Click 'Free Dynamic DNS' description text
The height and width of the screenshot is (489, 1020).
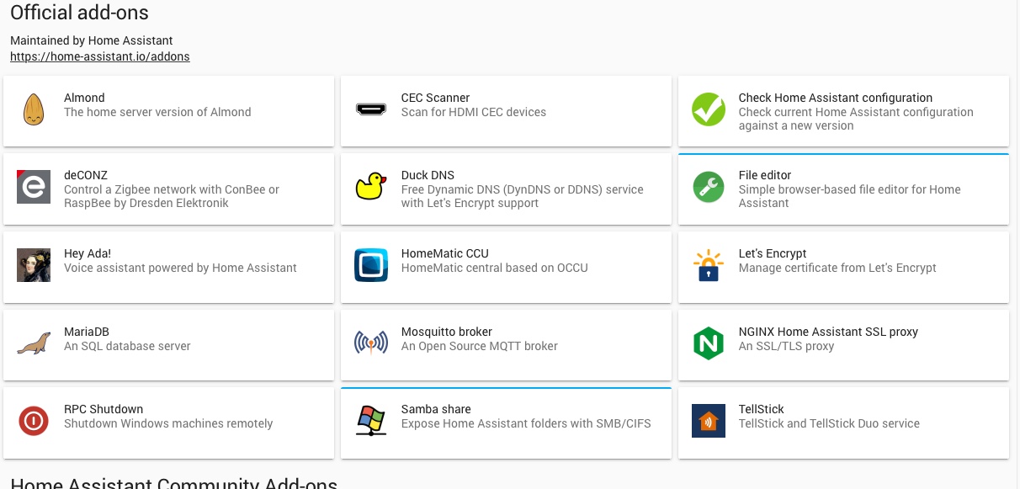(523, 196)
